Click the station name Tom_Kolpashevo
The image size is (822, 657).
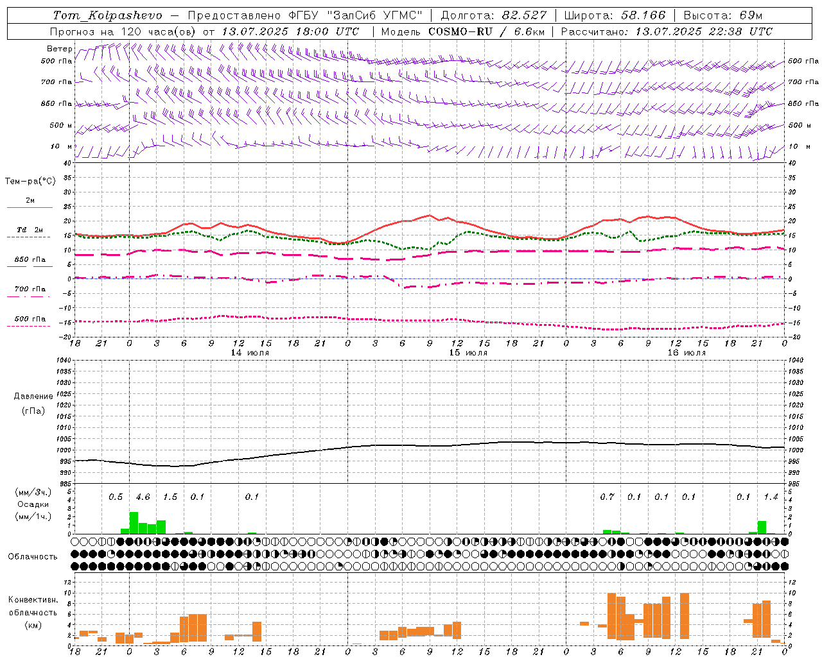[107, 15]
